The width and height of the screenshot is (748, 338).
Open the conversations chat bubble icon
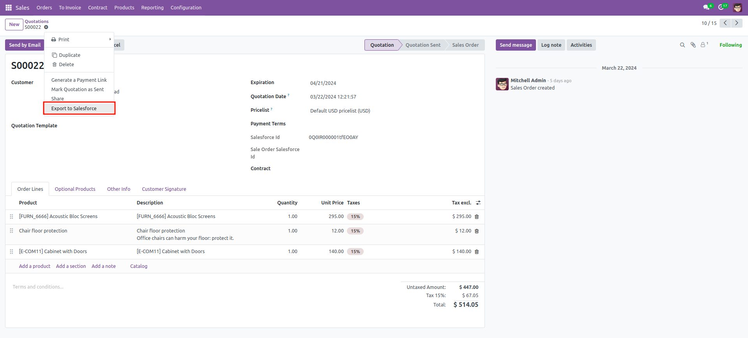(x=706, y=7)
